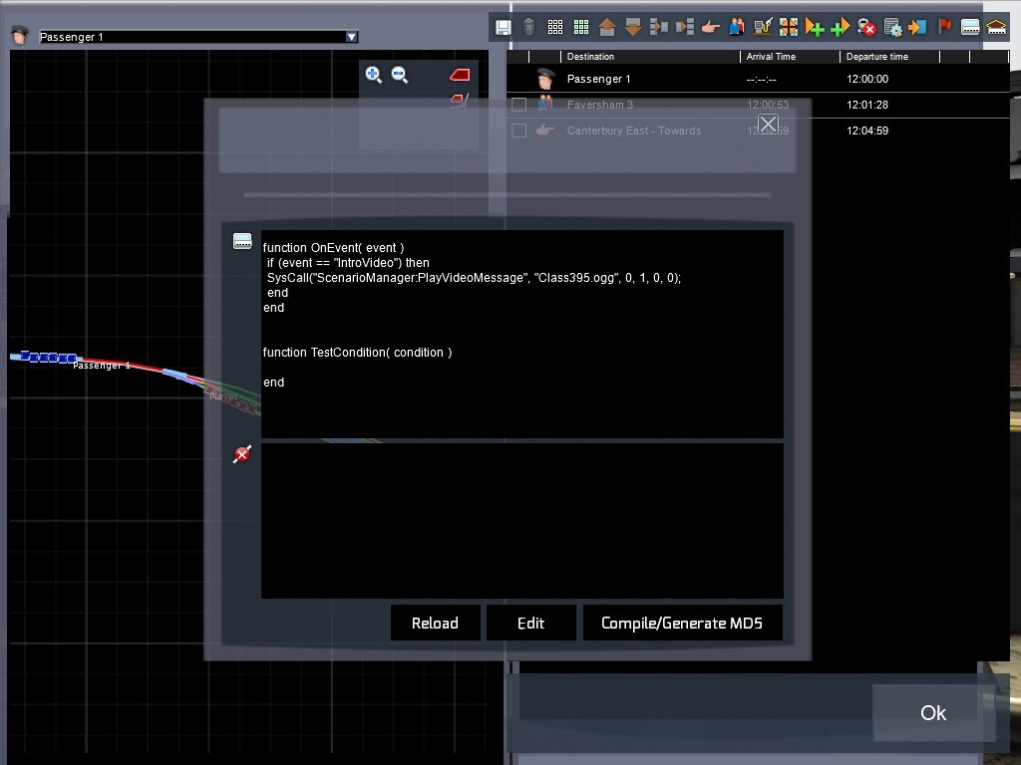Click the save floppy disk icon
1021x765 pixels.
[x=504, y=28]
